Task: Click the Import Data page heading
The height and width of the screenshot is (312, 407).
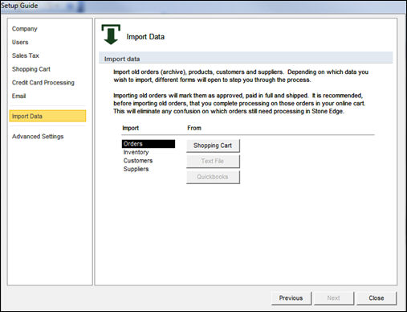Action: point(145,37)
